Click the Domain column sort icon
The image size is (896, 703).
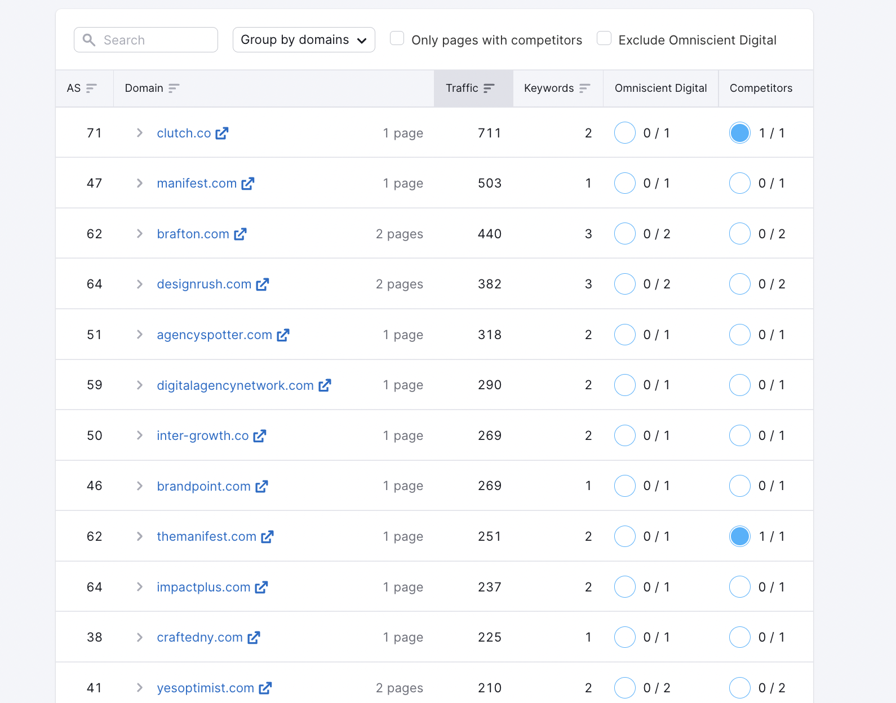point(174,88)
